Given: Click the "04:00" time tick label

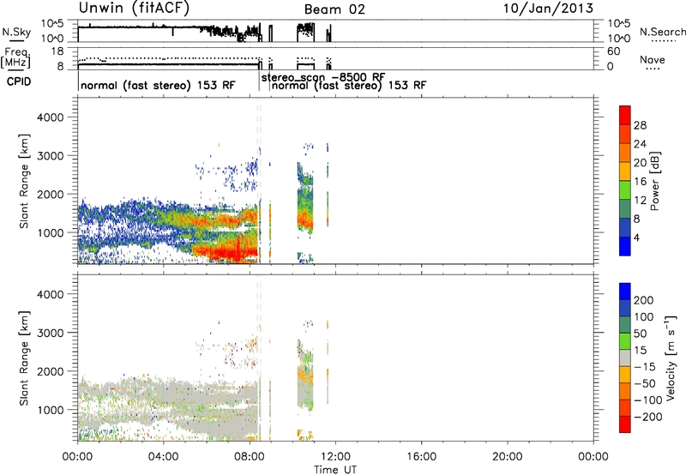Looking at the screenshot, I should tap(163, 457).
